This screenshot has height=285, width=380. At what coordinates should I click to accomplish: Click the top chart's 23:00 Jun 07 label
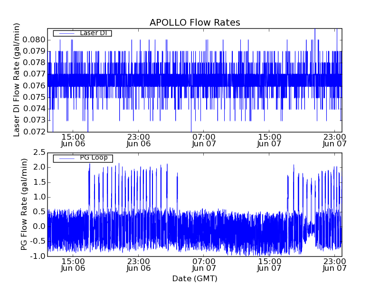click(x=334, y=141)
